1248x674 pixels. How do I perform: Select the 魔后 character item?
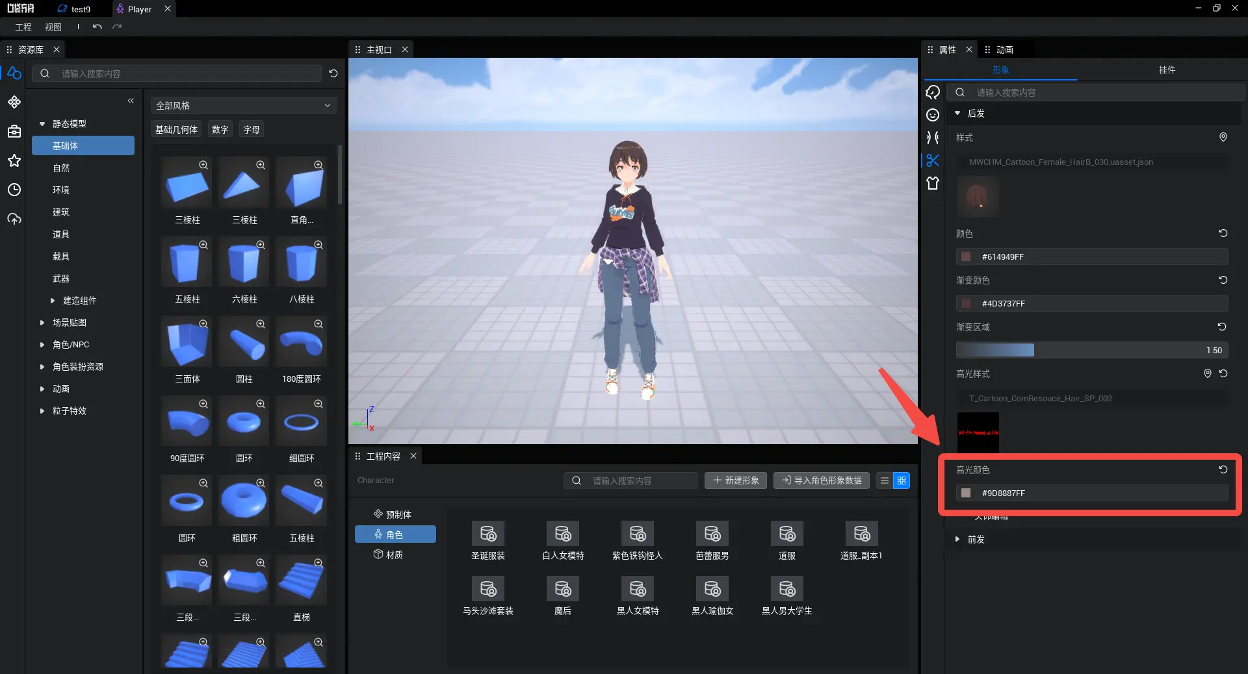point(563,597)
